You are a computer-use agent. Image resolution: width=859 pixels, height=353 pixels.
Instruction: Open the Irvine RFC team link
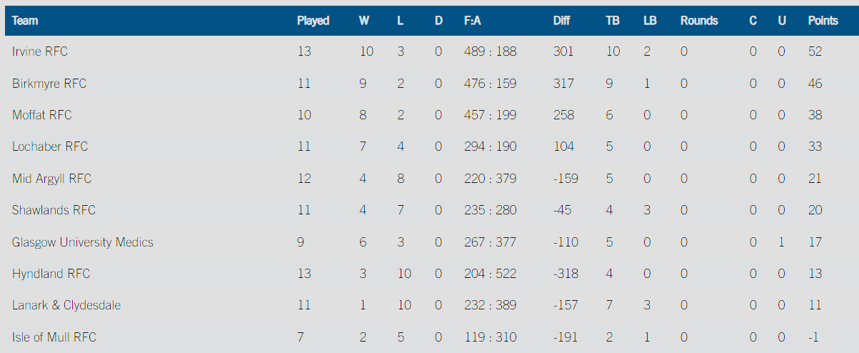pyautogui.click(x=40, y=51)
